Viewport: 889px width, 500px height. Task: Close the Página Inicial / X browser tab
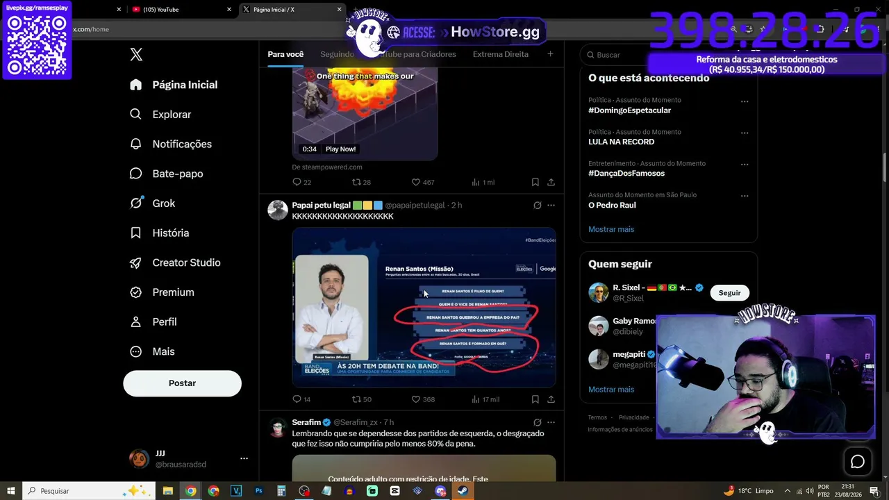pos(340,10)
